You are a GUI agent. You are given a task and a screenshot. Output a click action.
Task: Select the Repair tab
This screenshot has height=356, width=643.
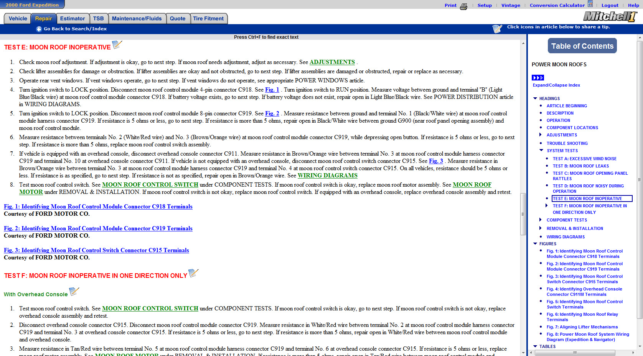point(43,19)
